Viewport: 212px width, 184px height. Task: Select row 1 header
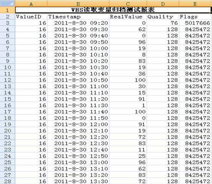tap(7, 10)
